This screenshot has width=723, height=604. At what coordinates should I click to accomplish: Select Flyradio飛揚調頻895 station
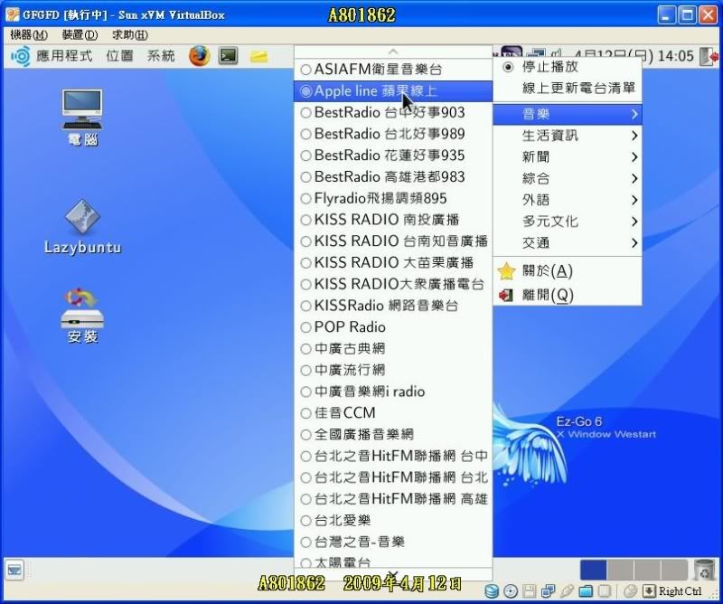[x=393, y=198]
